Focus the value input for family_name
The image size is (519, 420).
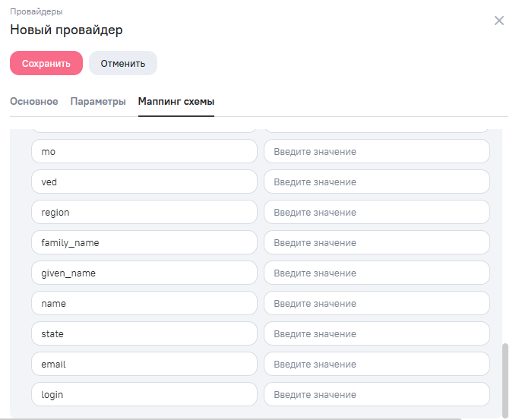[376, 243]
